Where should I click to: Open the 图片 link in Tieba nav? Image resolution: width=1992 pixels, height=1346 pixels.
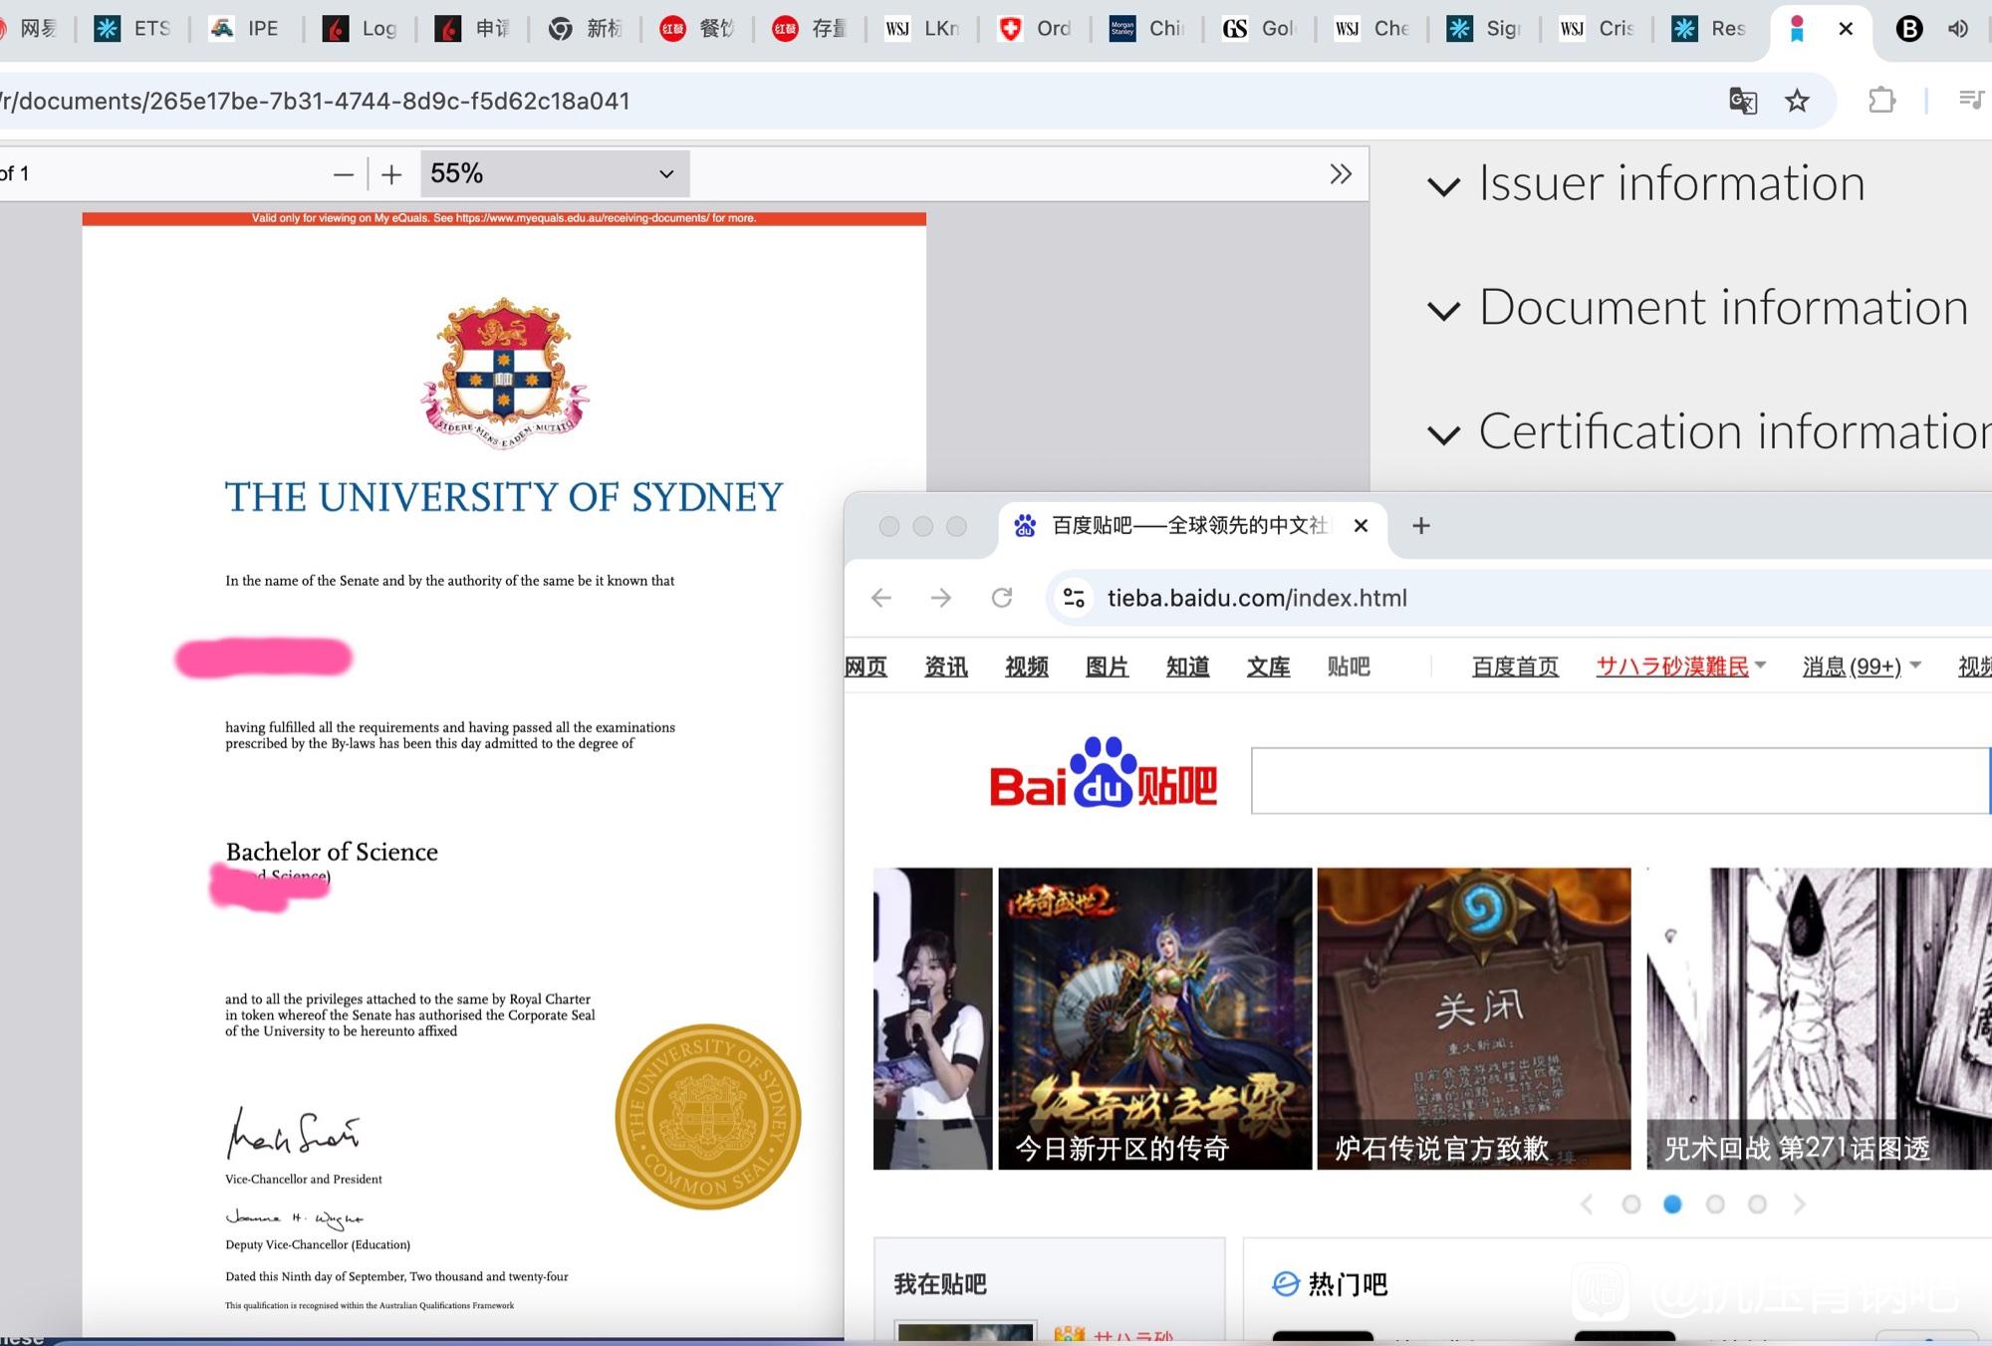point(1107,667)
